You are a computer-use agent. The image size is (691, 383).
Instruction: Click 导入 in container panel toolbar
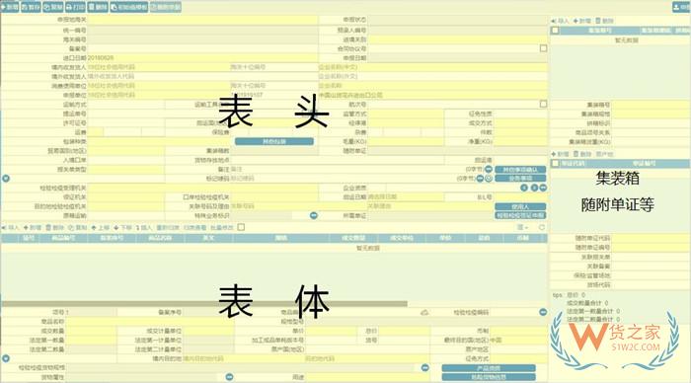[560, 21]
